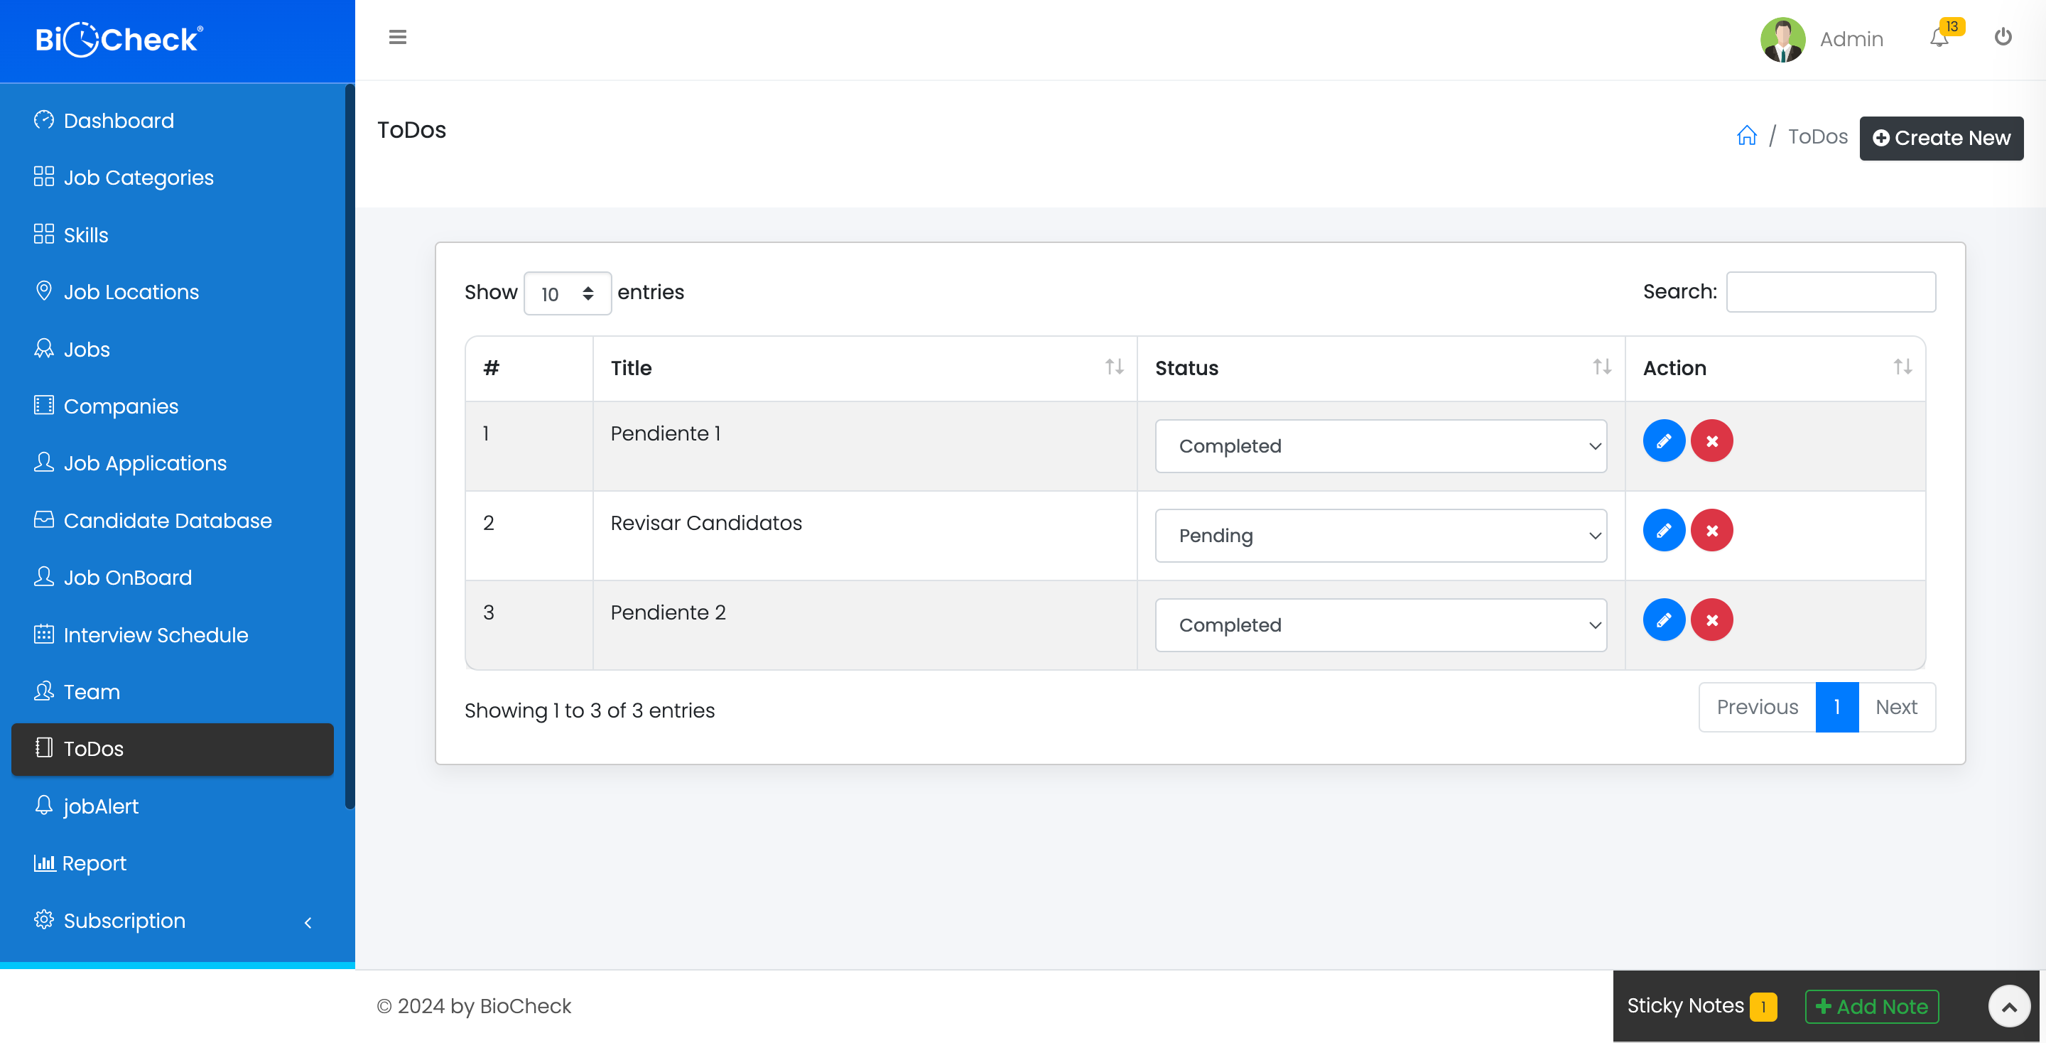
Task: Open Team in the sidebar
Action: tap(173, 693)
